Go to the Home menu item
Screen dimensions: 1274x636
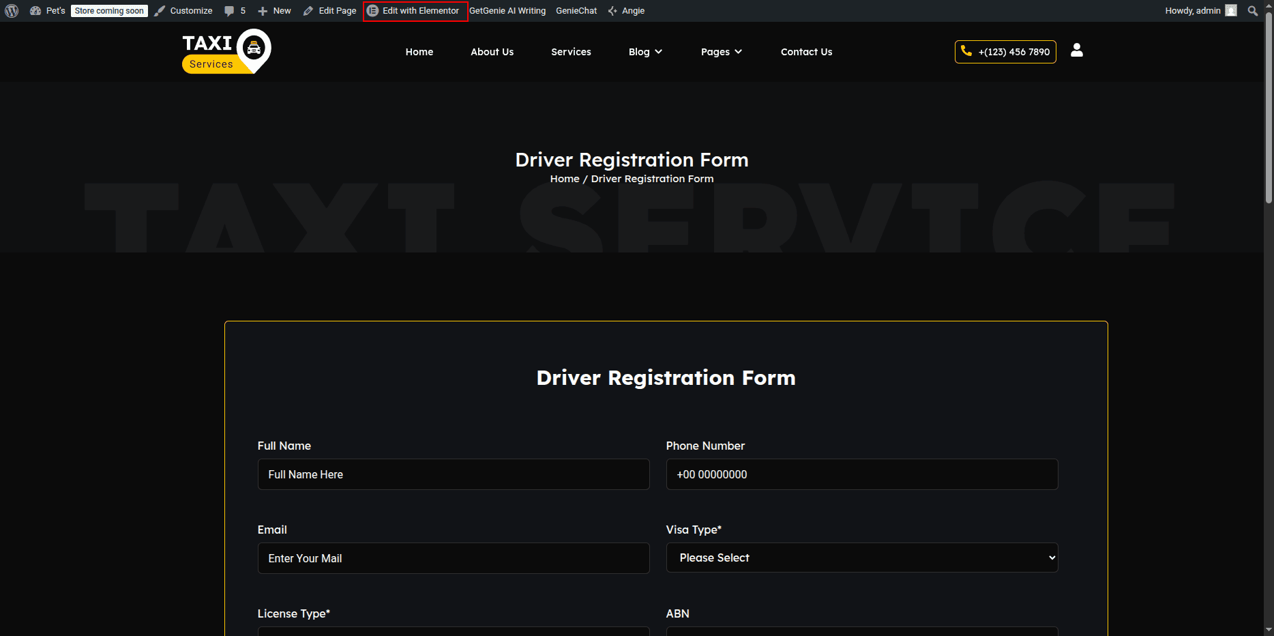tap(419, 52)
